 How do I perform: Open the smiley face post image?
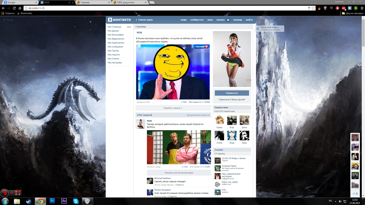tap(173, 72)
